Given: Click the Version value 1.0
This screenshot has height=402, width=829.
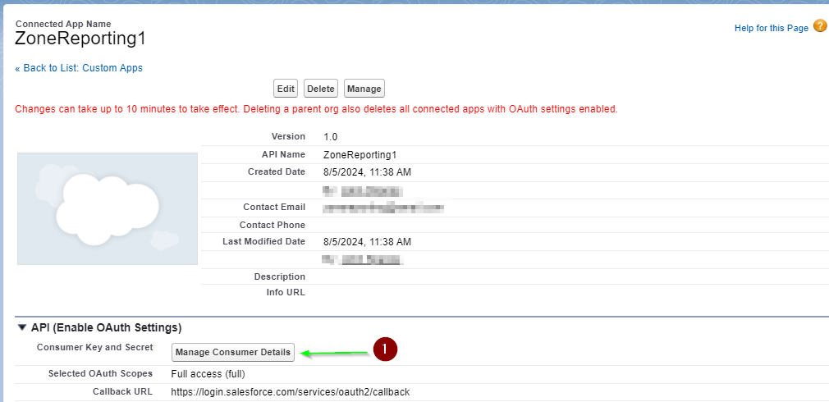Looking at the screenshot, I should click(x=331, y=137).
